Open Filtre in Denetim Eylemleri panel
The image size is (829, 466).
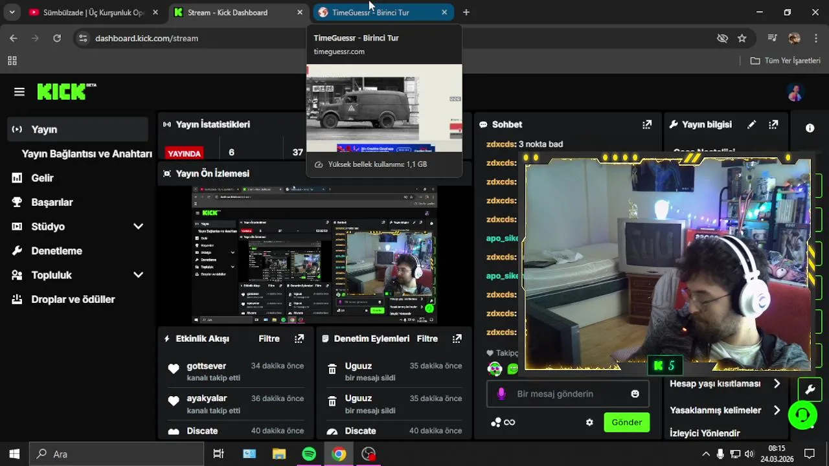coord(427,338)
